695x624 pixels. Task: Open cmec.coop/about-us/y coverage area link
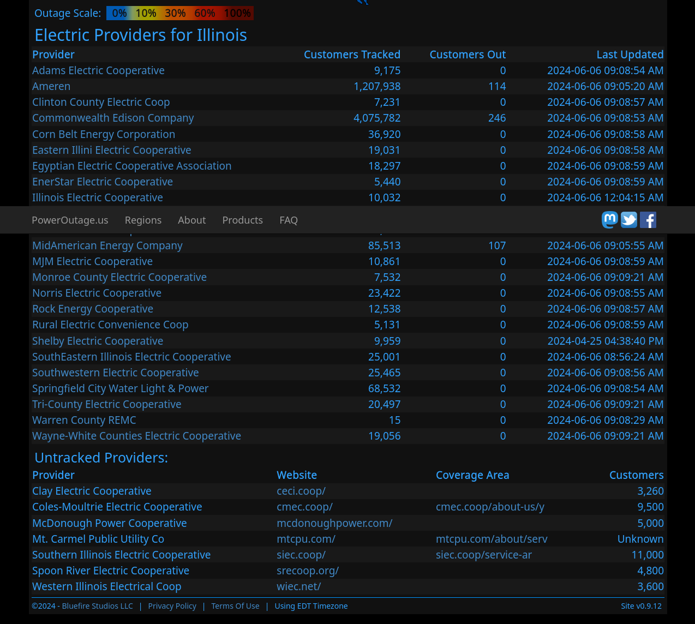coord(490,507)
